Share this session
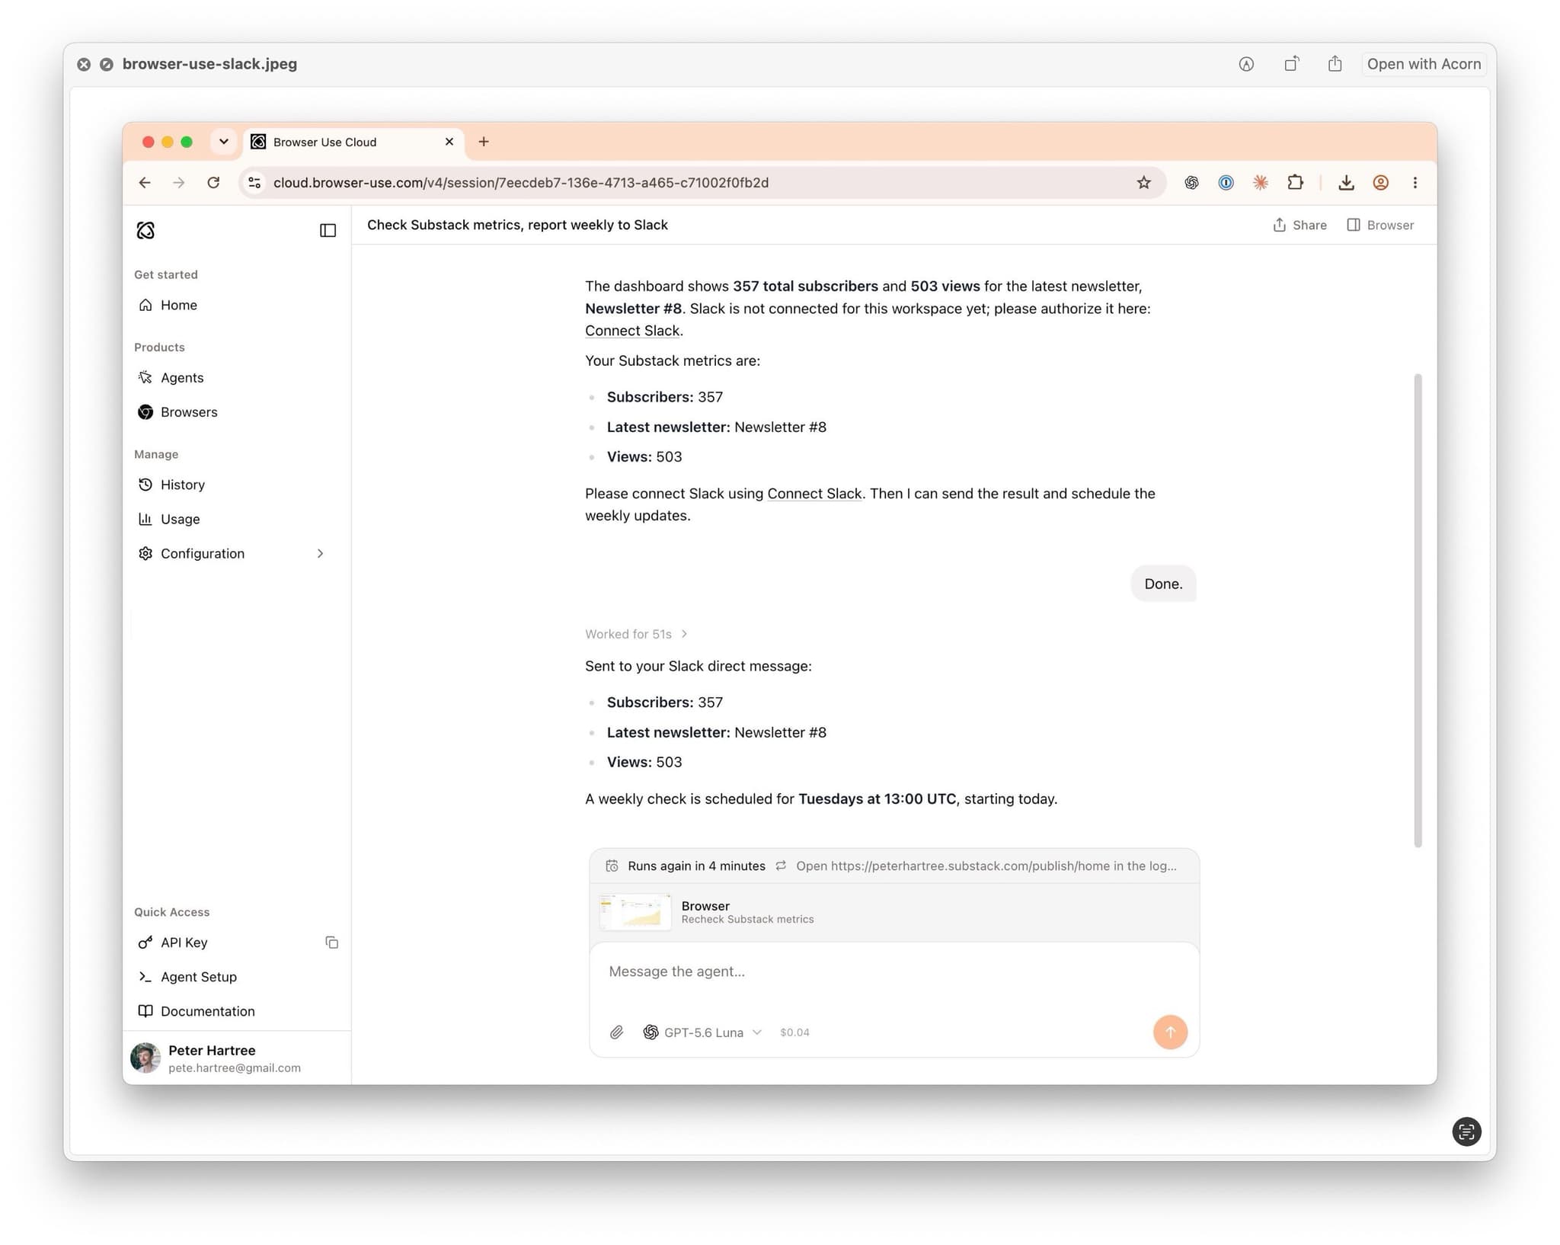This screenshot has width=1560, height=1245. click(x=1299, y=225)
